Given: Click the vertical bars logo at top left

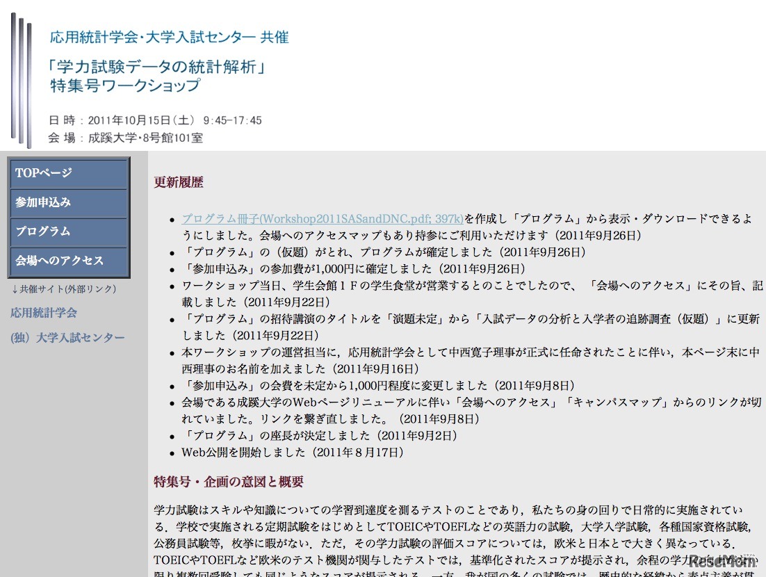Looking at the screenshot, I should [21, 76].
